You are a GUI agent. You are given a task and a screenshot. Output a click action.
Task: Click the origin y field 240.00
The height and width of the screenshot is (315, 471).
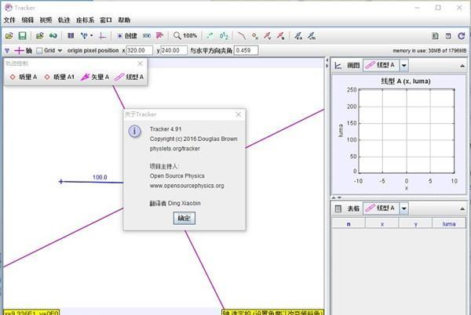[173, 50]
